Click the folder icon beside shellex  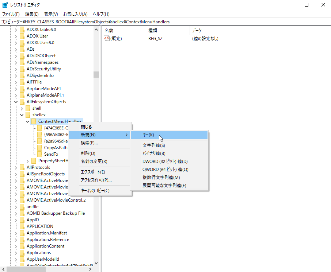(28, 115)
